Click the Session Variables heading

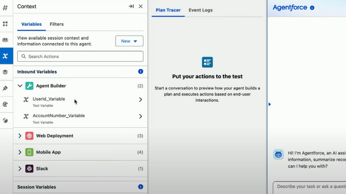(x=37, y=187)
